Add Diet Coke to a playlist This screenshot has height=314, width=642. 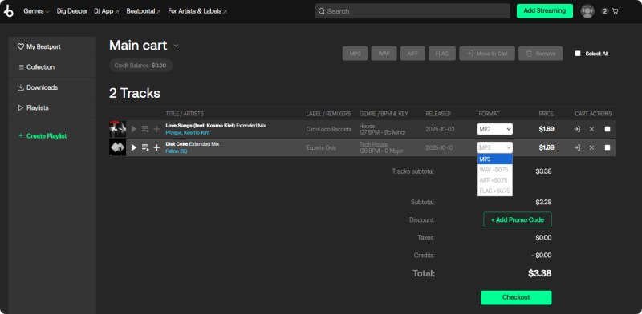coord(156,147)
